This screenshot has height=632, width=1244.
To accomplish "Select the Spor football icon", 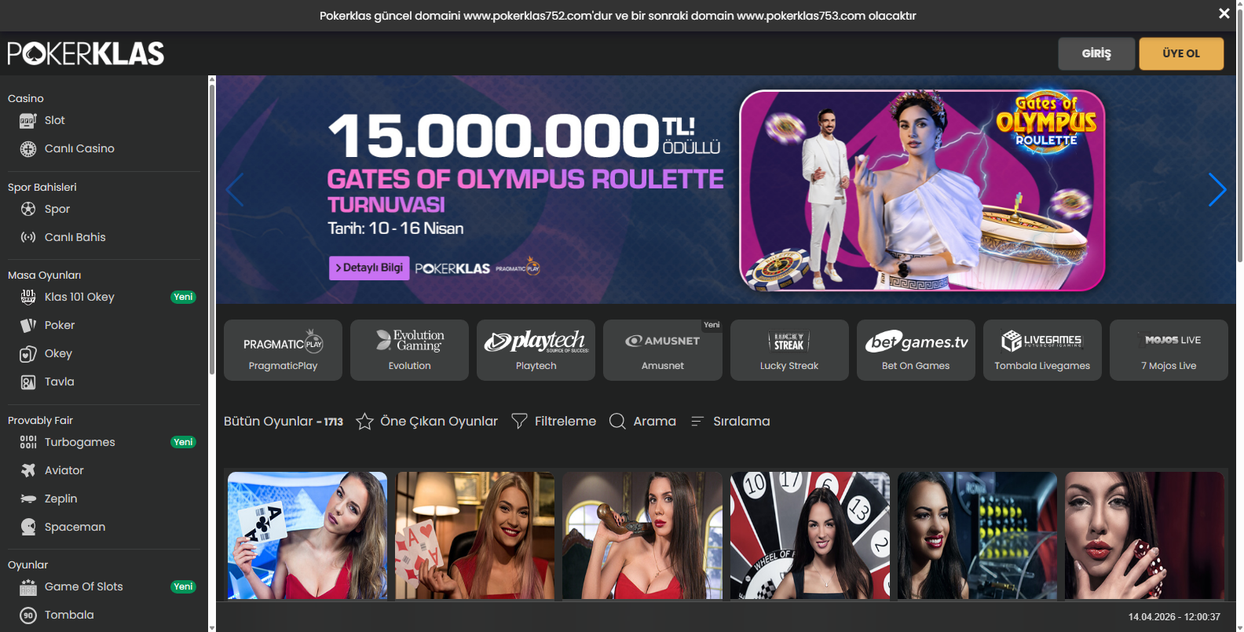I will pyautogui.click(x=28, y=209).
